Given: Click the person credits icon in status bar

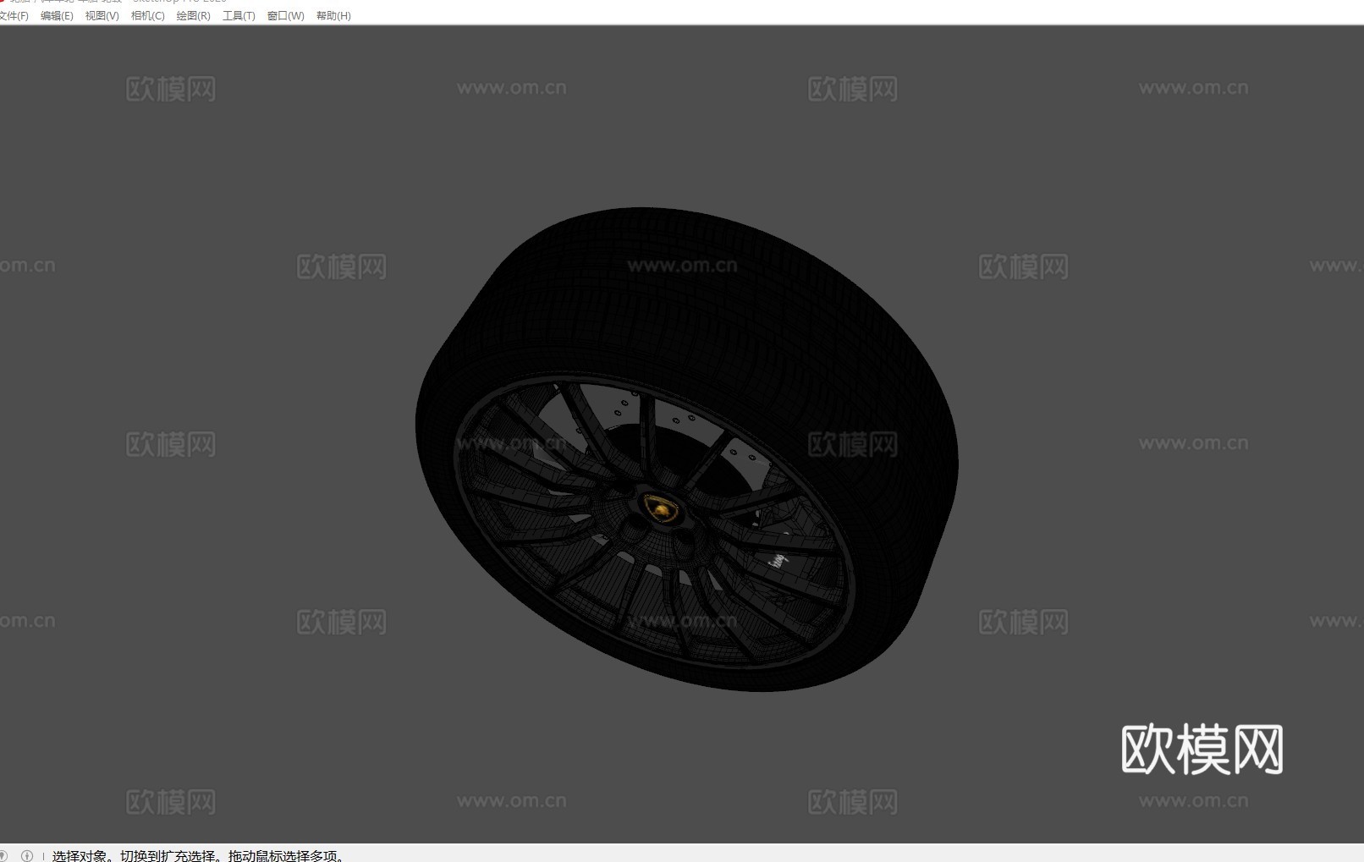Looking at the screenshot, I should (27, 855).
